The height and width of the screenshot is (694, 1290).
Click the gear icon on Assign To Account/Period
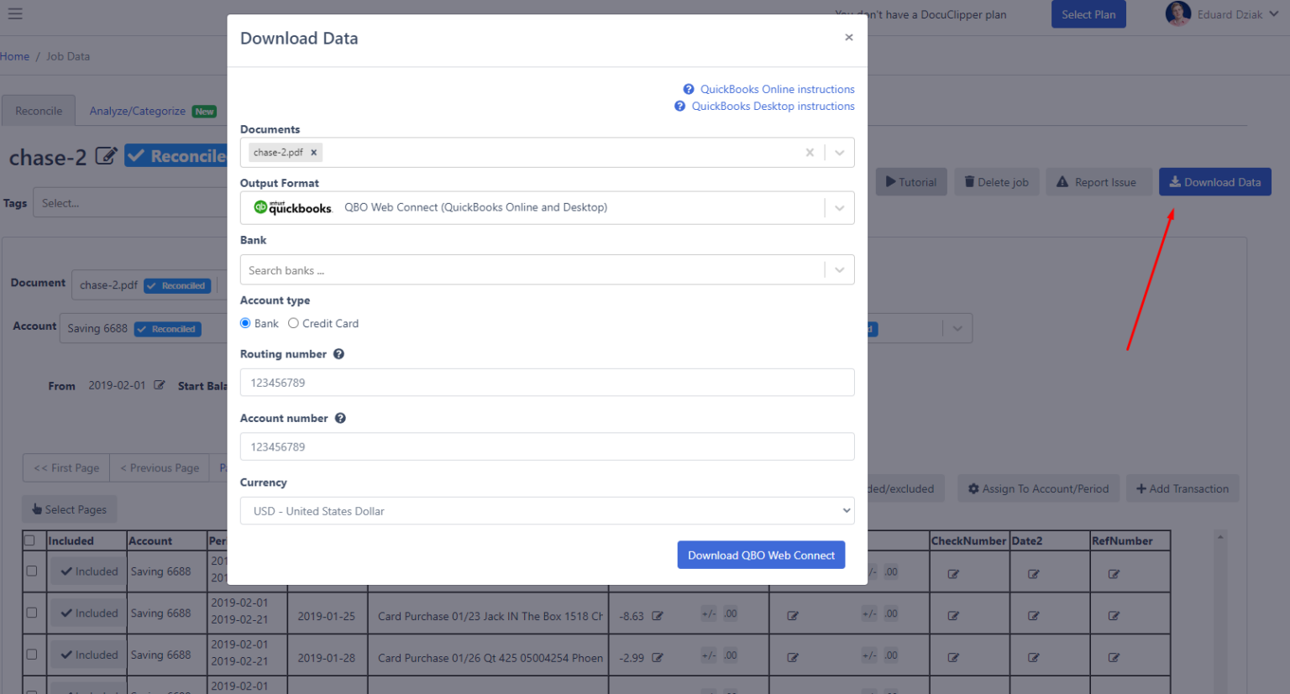[x=973, y=488]
